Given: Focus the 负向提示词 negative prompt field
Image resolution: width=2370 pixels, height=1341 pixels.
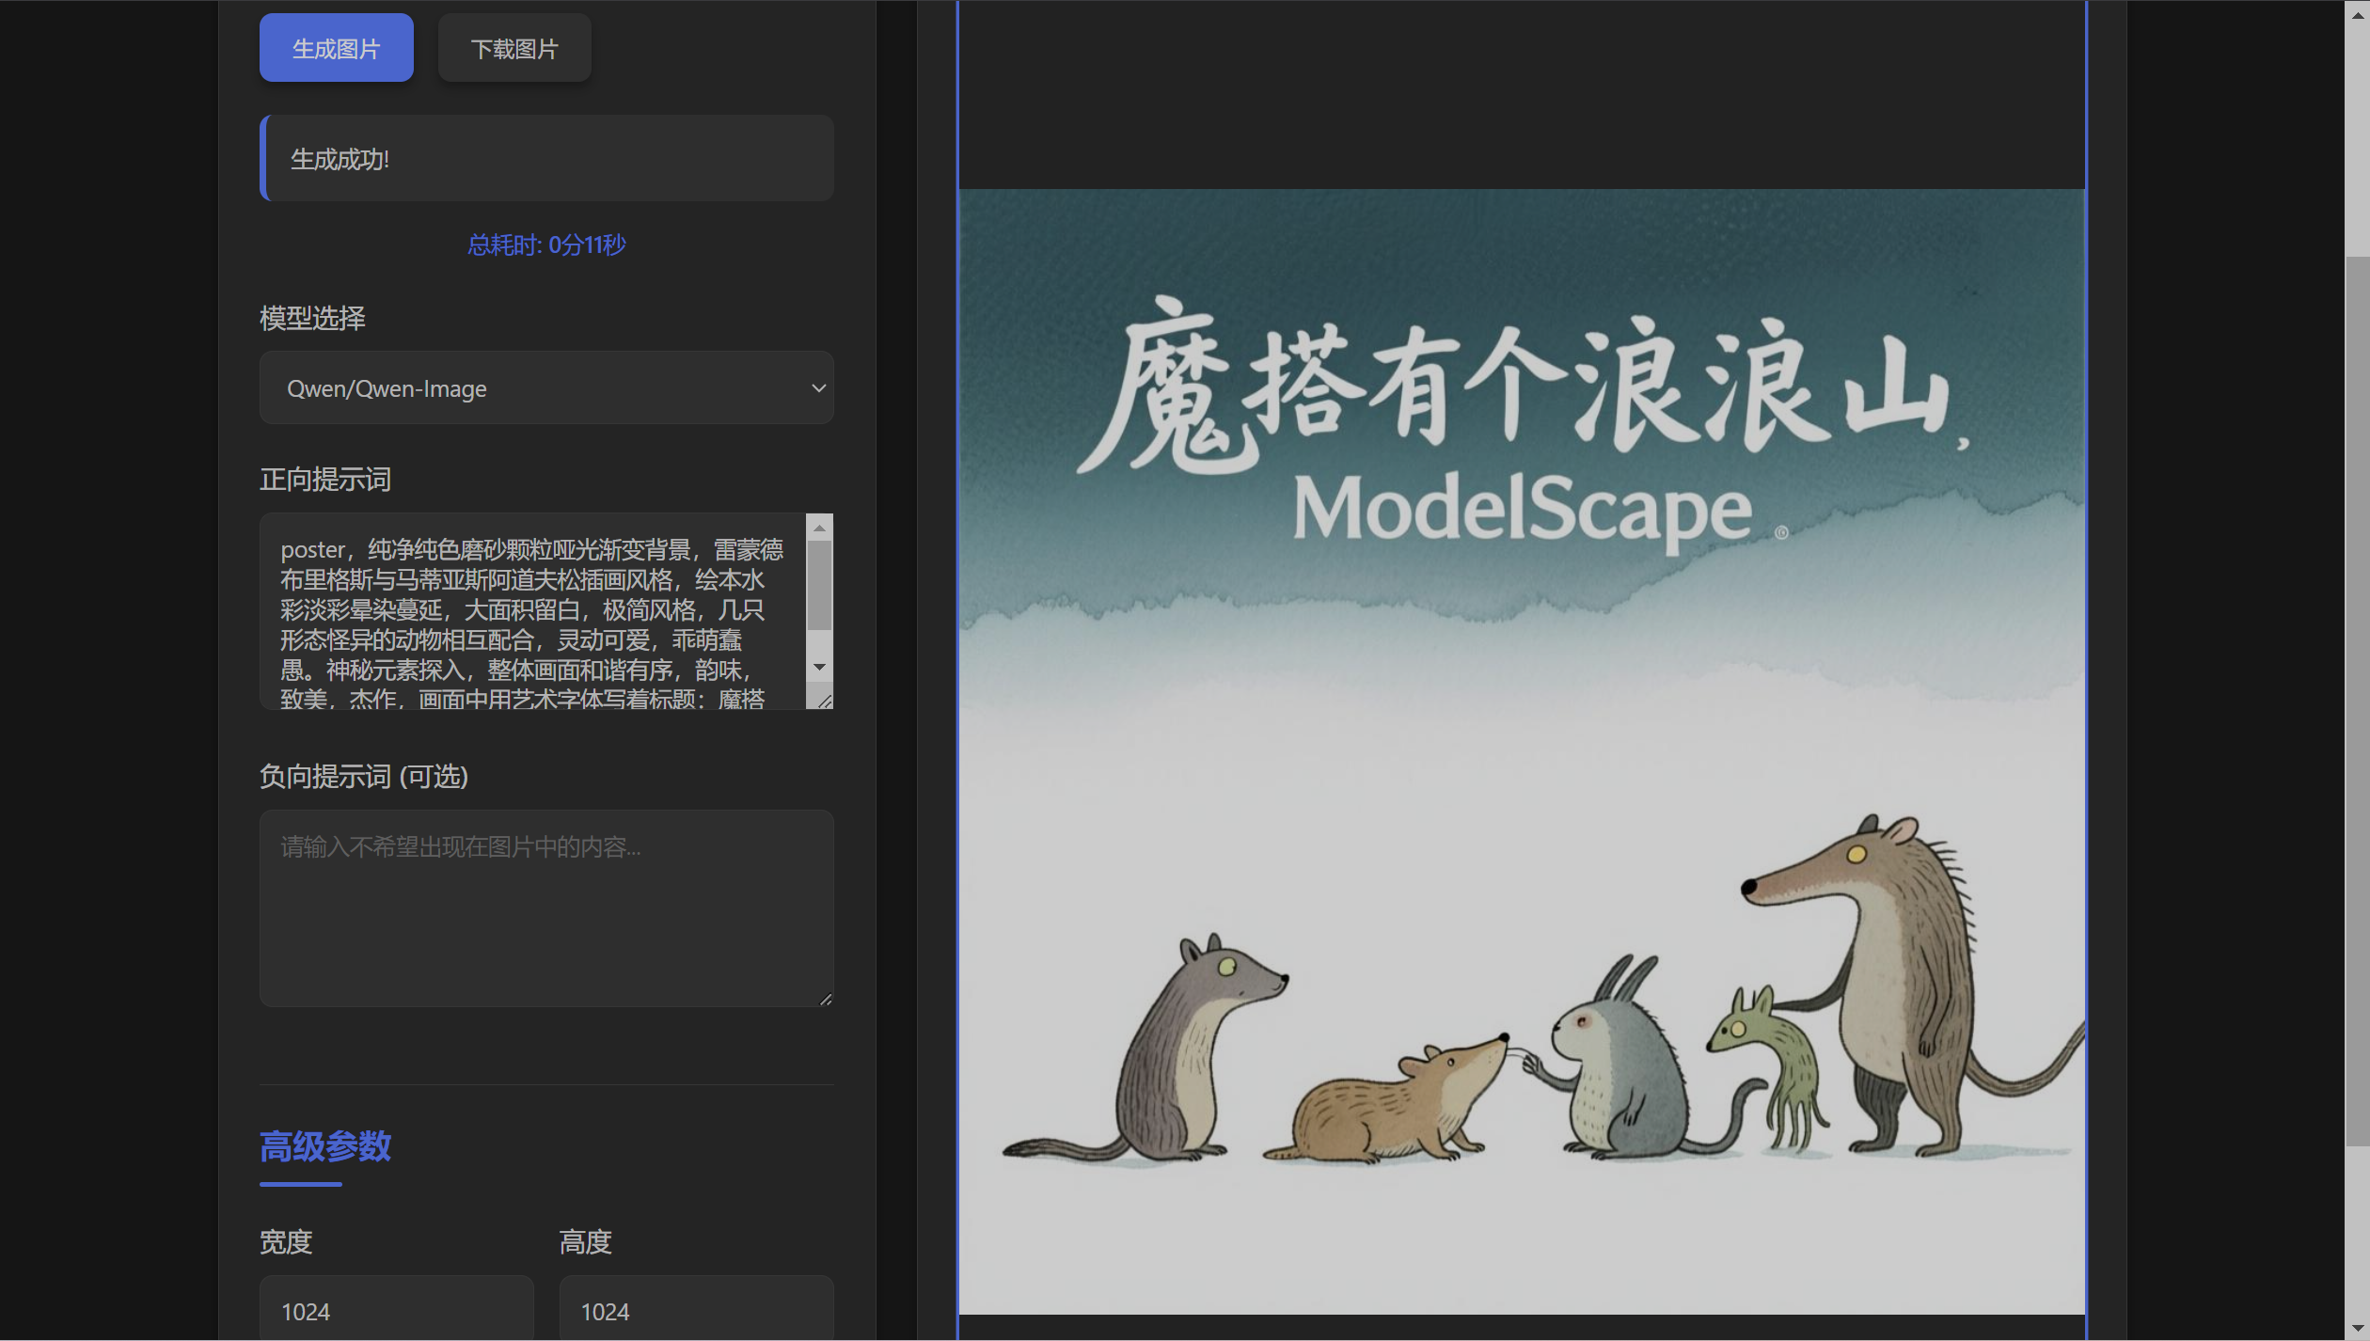Looking at the screenshot, I should click(546, 908).
